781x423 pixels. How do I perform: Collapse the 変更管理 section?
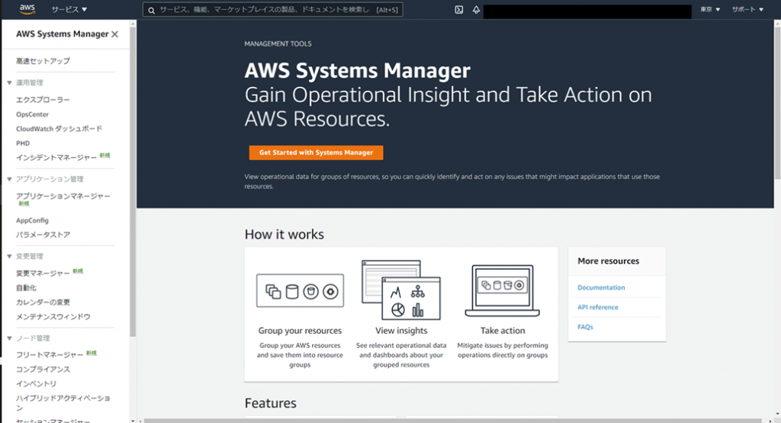(9, 256)
